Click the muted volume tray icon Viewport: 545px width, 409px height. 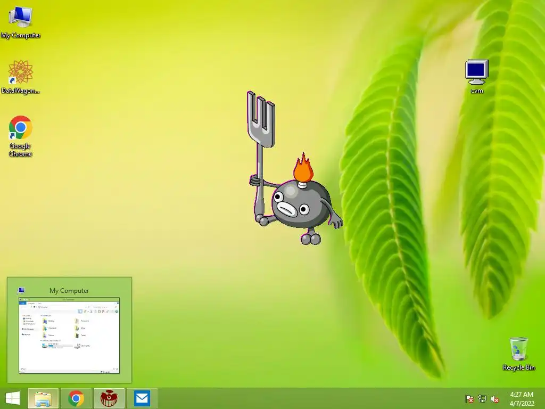tap(495, 399)
